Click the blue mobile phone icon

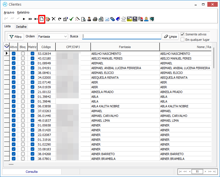tap(113, 19)
